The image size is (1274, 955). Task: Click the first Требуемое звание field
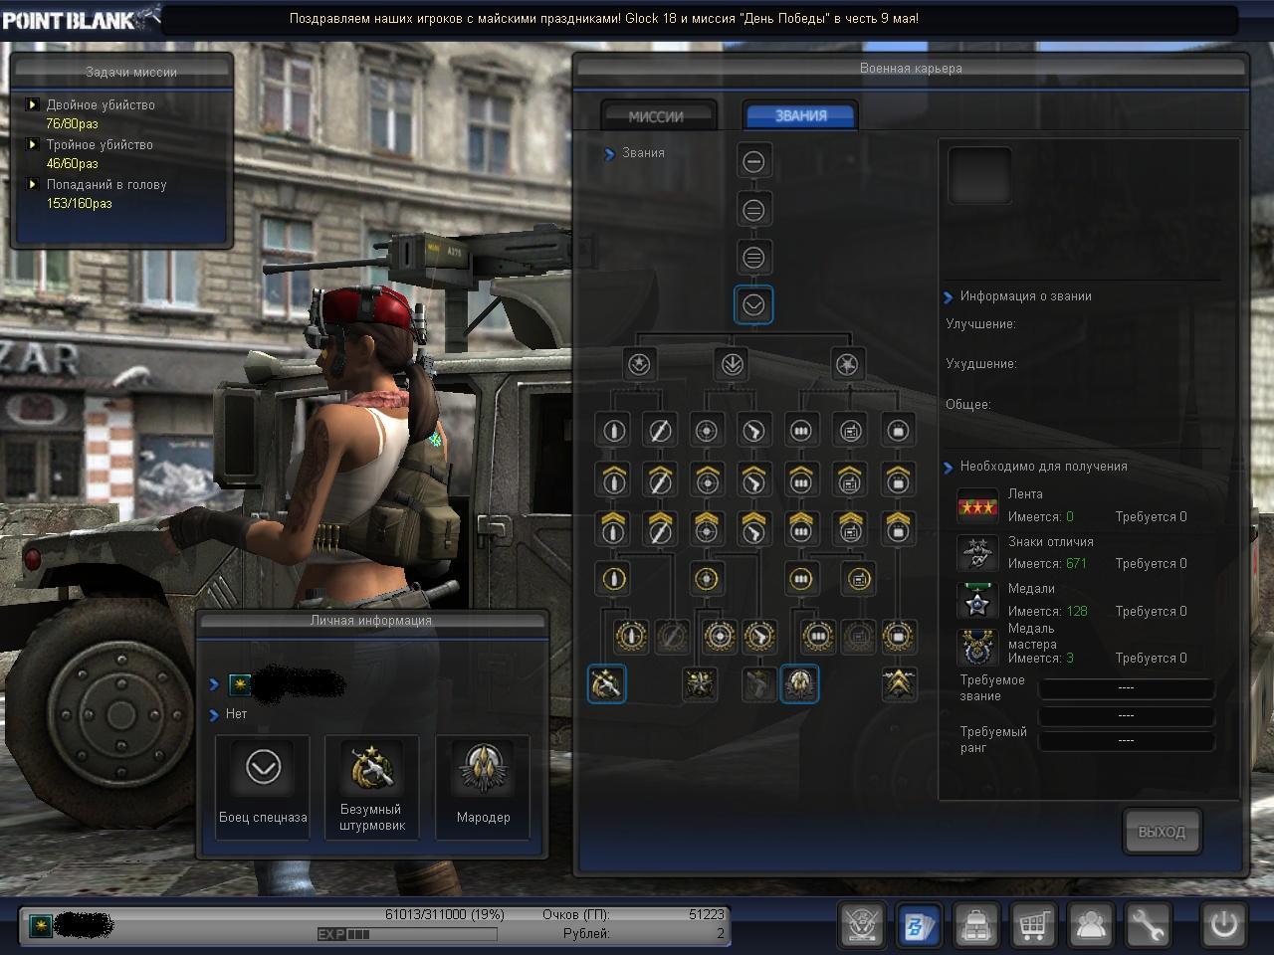pyautogui.click(x=1126, y=687)
